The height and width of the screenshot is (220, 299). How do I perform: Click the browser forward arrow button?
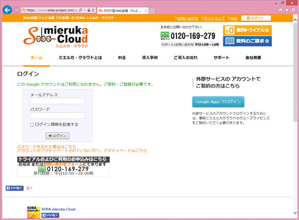(16, 10)
